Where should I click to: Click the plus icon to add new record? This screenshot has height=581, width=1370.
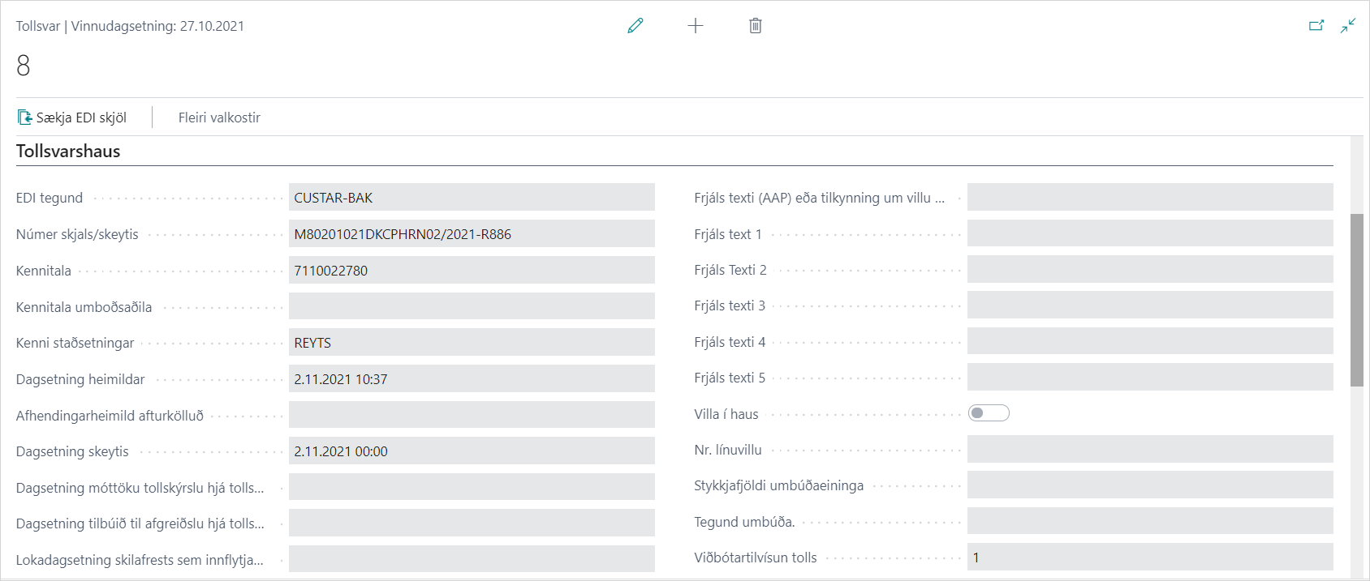[x=696, y=26]
